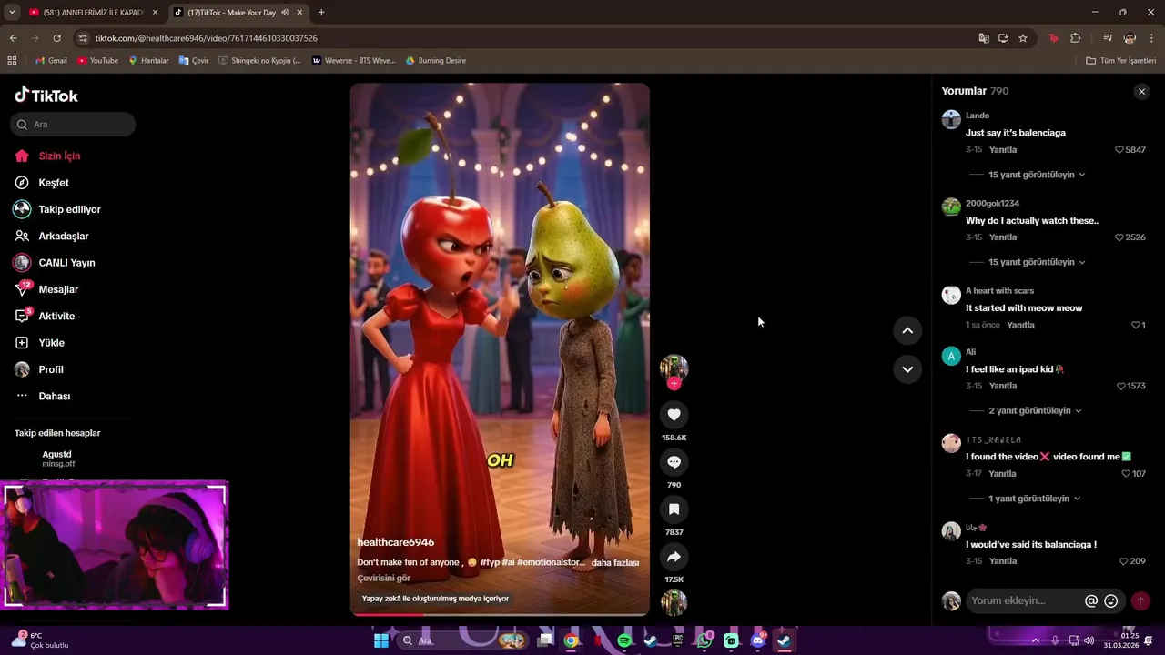Open the Aktivite notifications
The width and height of the screenshot is (1165, 655).
tap(56, 317)
